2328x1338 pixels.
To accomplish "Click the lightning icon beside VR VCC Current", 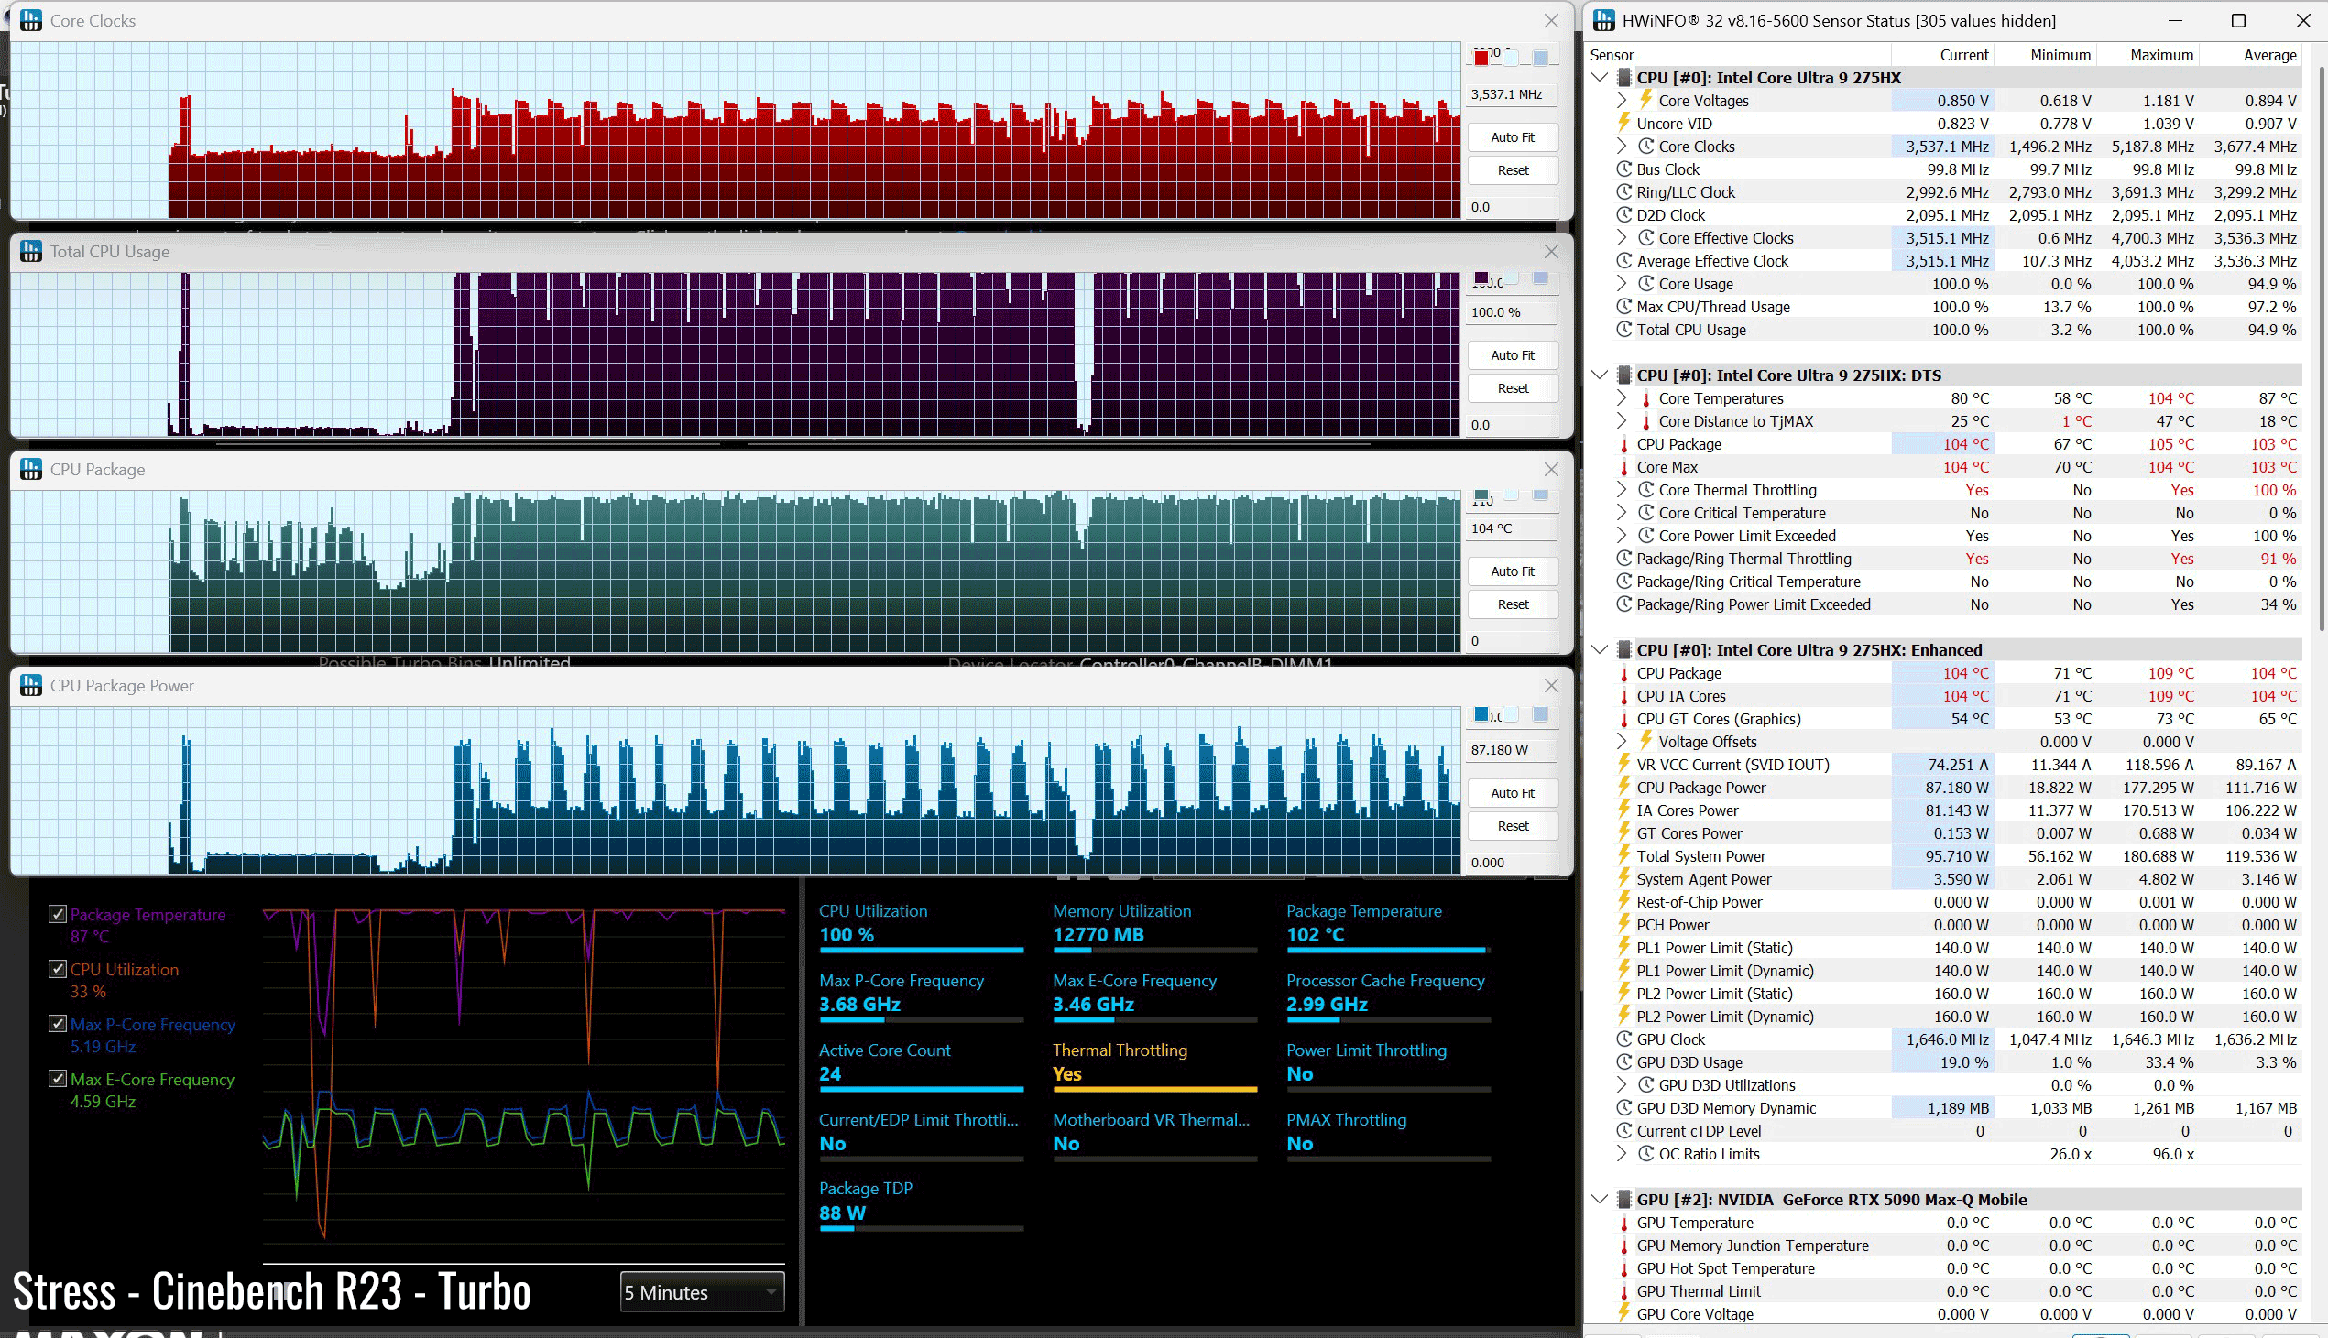I will [1624, 765].
